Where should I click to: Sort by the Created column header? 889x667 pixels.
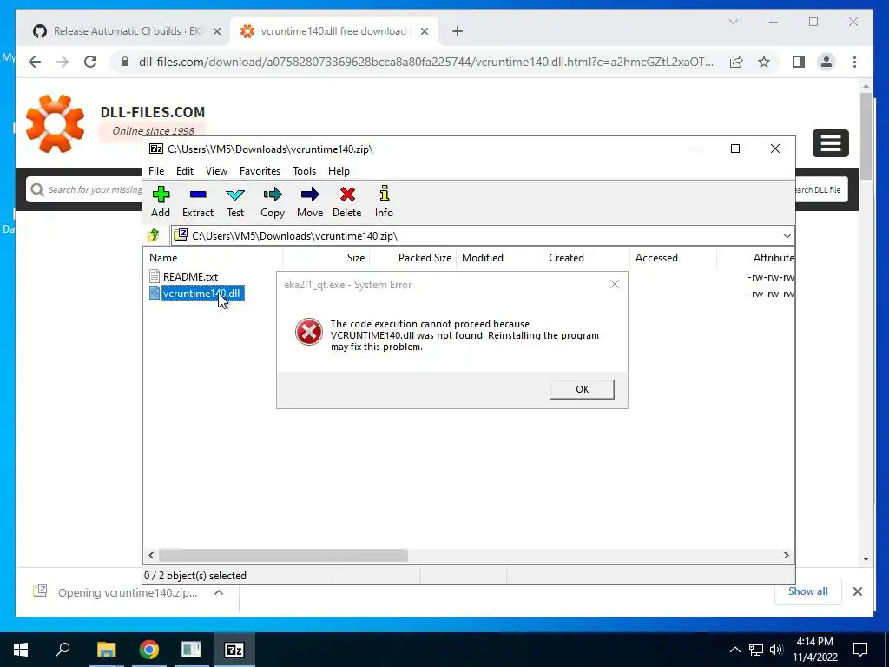pyautogui.click(x=586, y=257)
